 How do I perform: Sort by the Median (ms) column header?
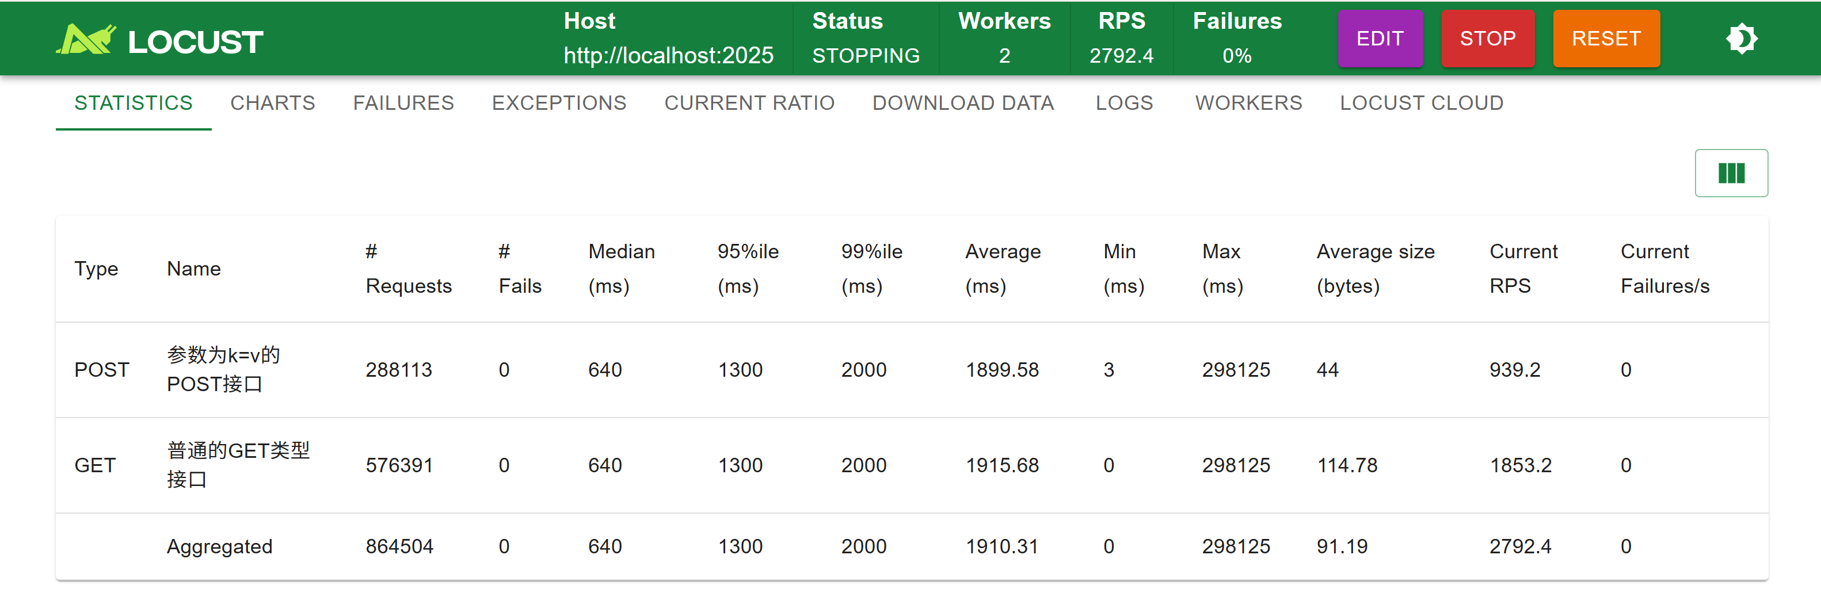(x=622, y=269)
